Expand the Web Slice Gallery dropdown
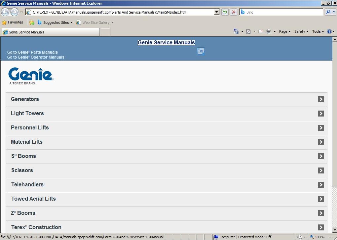The width and height of the screenshot is (337, 240). coord(112,23)
